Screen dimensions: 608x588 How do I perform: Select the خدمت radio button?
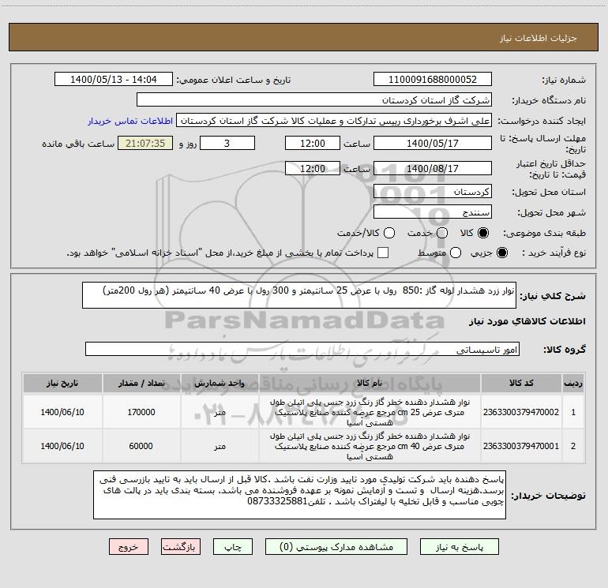pos(442,233)
